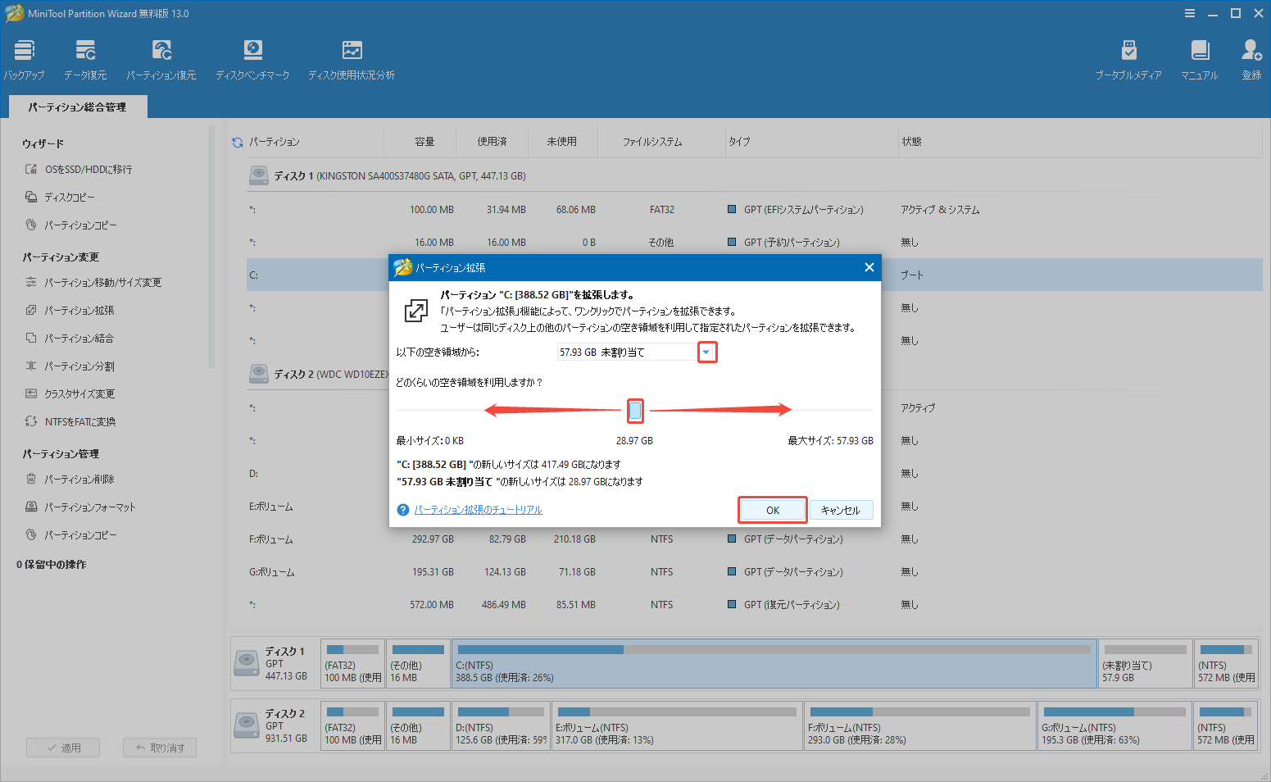The height and width of the screenshot is (782, 1271).
Task: Click the help icon in the extend dialog
Action: tap(402, 509)
